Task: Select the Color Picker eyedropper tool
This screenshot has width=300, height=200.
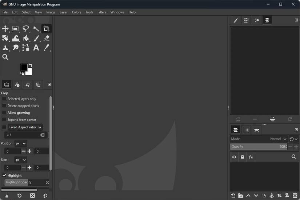Action: pos(47,48)
